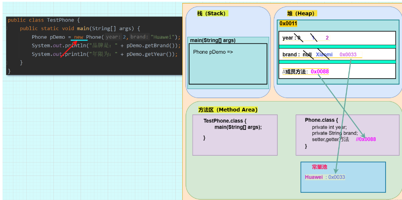The image size is (402, 200).
Task: Click pDemo.getBrand() in the println line
Action: (150, 46)
